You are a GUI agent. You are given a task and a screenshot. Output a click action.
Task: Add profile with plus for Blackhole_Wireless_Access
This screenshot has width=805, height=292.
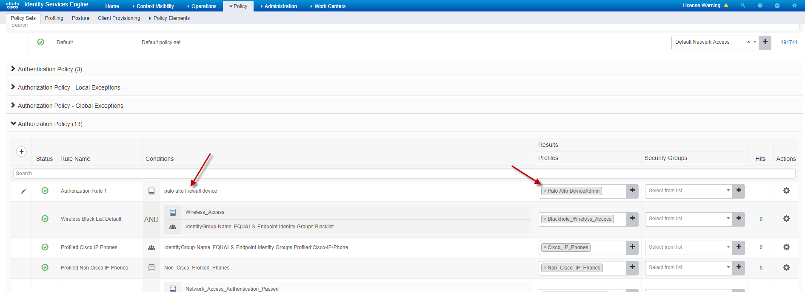(x=632, y=219)
